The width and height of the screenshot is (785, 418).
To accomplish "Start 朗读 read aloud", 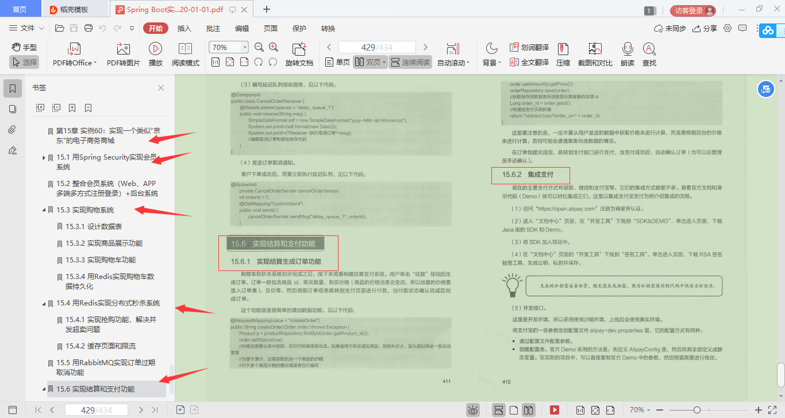I will (628, 55).
